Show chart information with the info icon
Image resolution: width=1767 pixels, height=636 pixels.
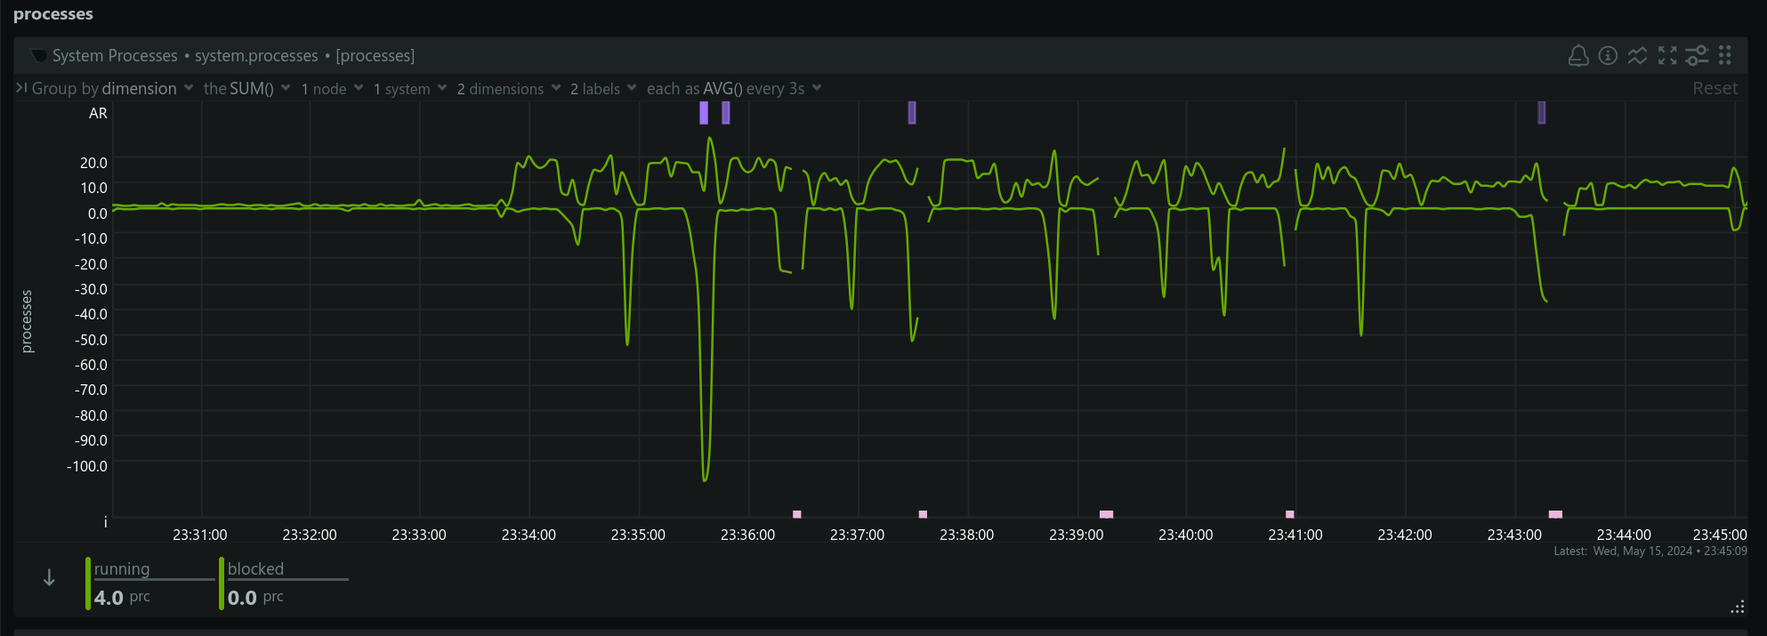(1608, 56)
